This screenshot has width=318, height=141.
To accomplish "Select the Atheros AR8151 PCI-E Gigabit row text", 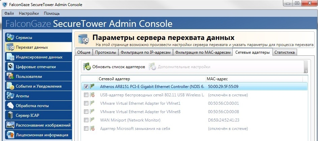I will point(152,87).
